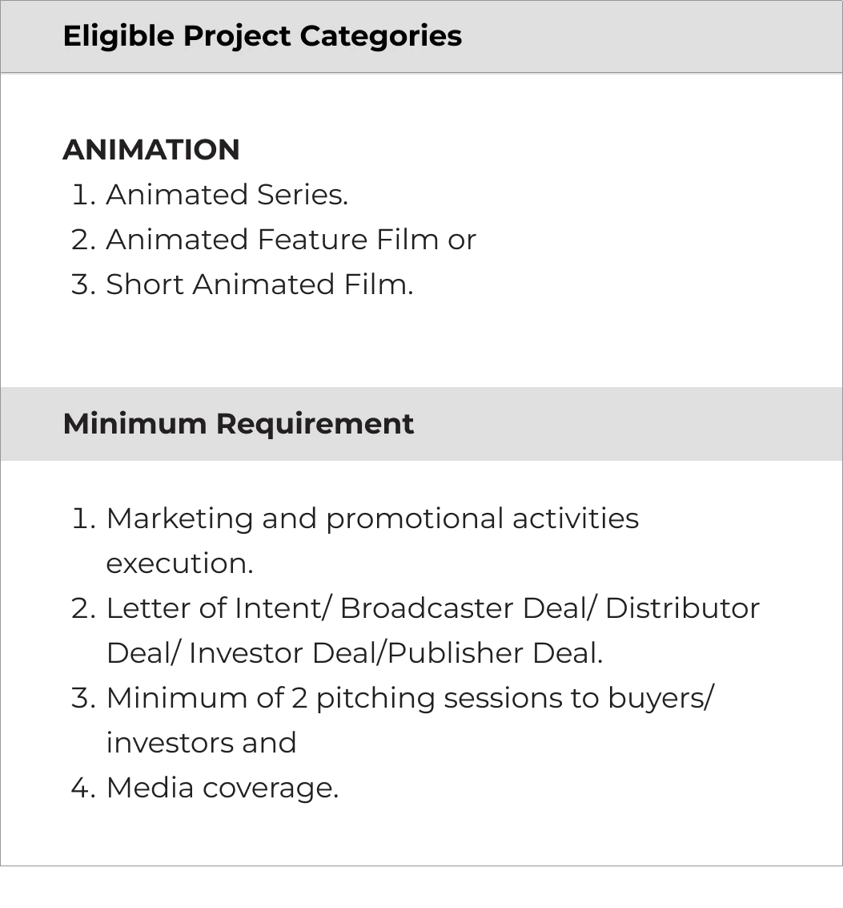Click the Minimum Requirement section header
Image resolution: width=843 pixels, height=908 pixels.
click(239, 424)
